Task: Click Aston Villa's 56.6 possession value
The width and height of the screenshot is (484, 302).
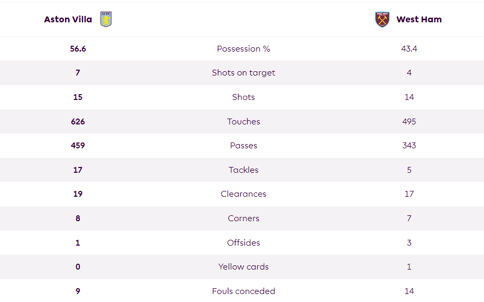Action: (78, 49)
